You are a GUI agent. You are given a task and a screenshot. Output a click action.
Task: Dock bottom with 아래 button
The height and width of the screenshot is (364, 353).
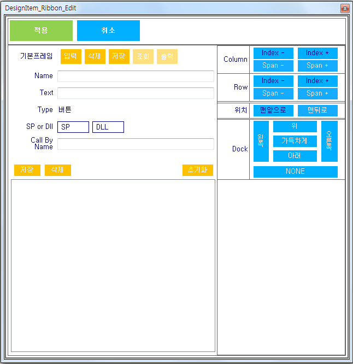pos(295,156)
